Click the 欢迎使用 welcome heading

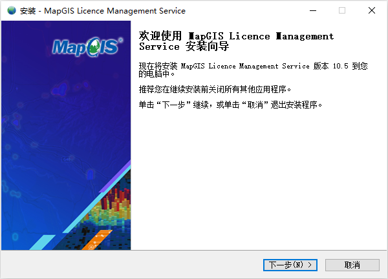162,36
